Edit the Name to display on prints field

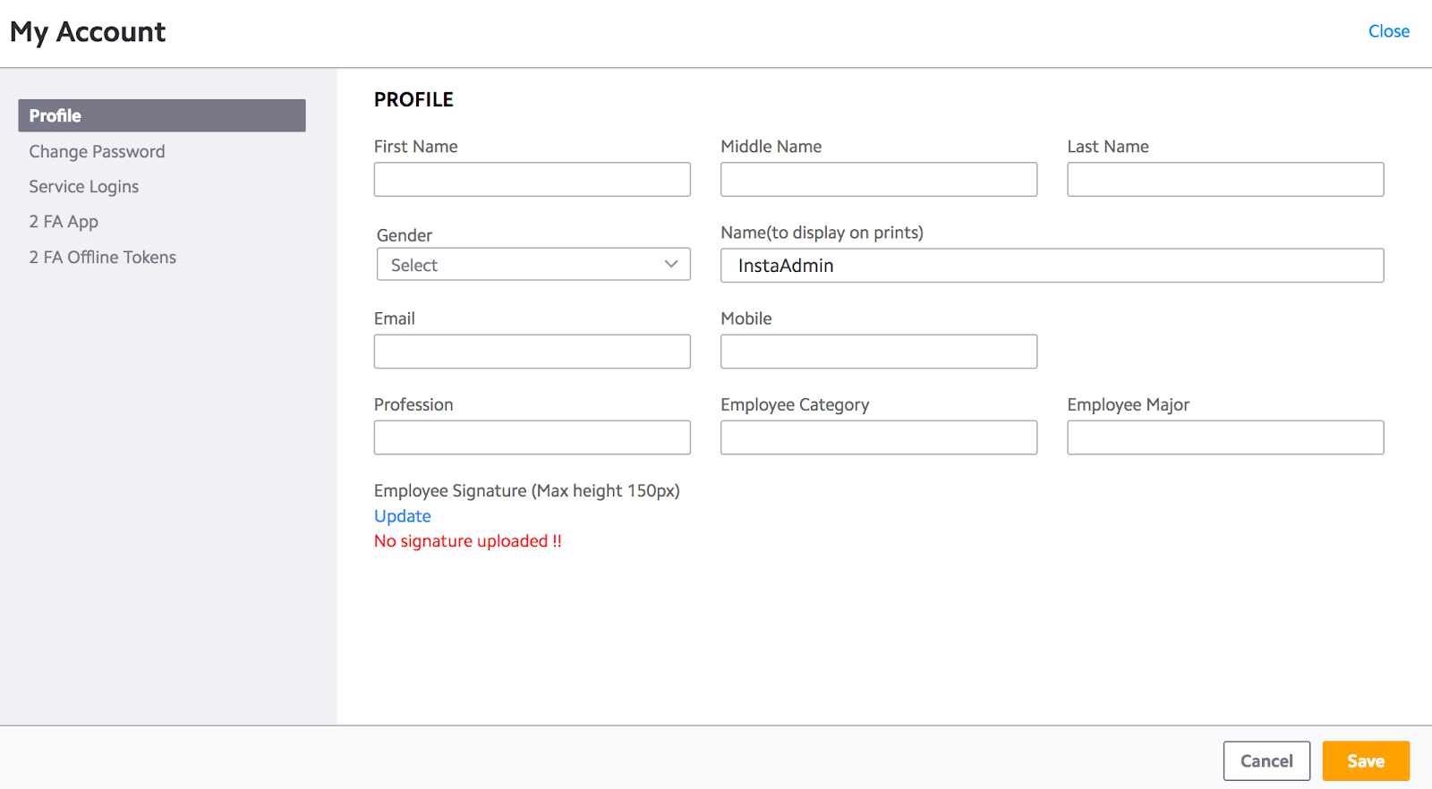pyautogui.click(x=1052, y=266)
